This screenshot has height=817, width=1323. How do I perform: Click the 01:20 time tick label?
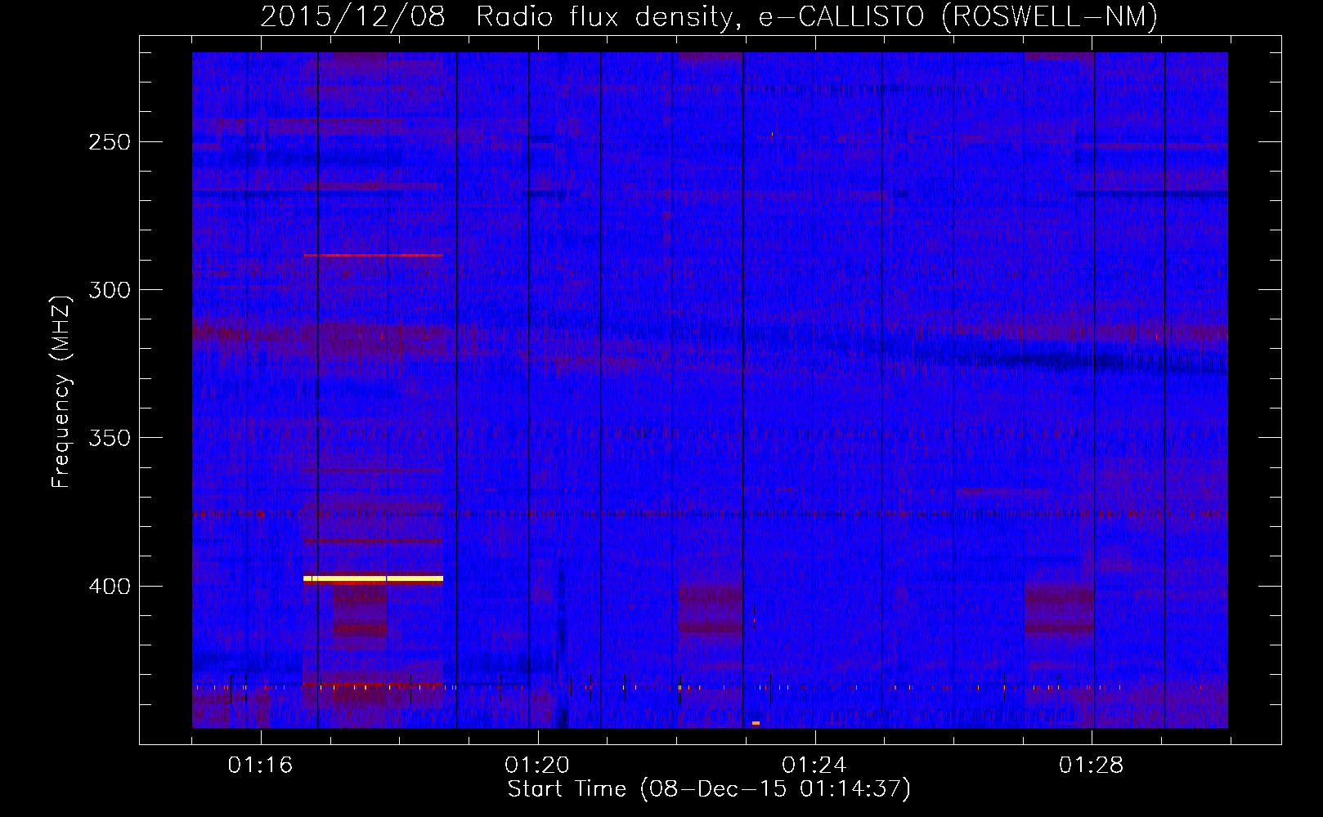pos(537,766)
